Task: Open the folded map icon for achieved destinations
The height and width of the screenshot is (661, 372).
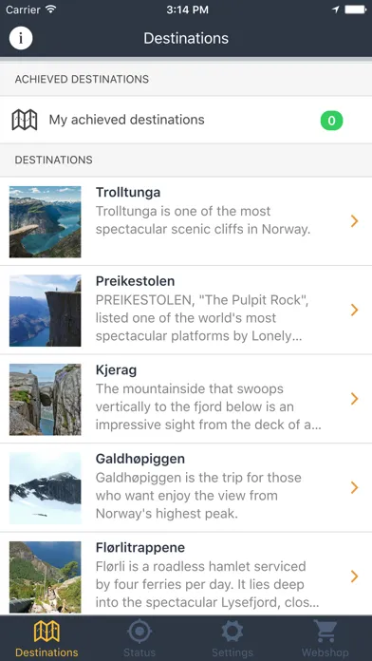Action: (x=25, y=120)
